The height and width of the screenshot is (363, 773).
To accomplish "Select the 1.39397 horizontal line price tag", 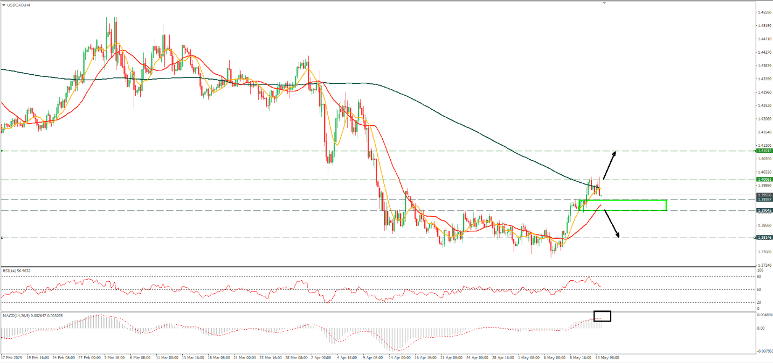I will coord(764,200).
